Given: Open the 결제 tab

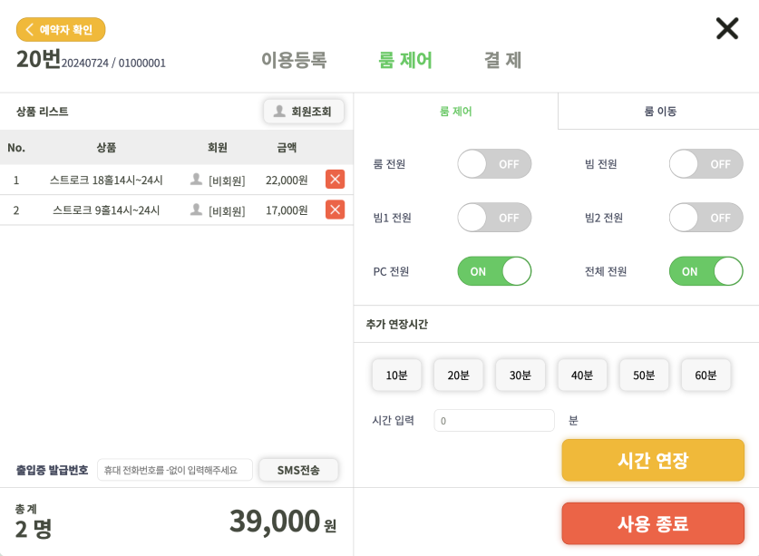Looking at the screenshot, I should point(503,60).
